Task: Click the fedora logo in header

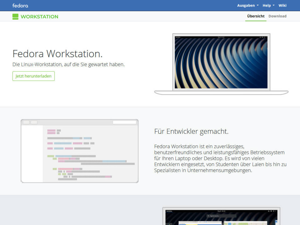Action: pyautogui.click(x=20, y=6)
